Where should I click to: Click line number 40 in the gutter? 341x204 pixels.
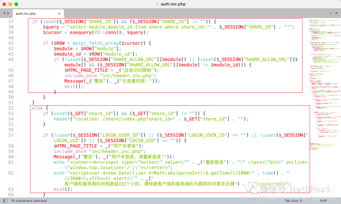click(11, 38)
